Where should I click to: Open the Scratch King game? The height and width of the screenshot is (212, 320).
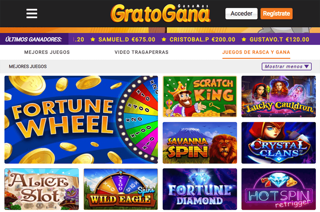point(200,96)
